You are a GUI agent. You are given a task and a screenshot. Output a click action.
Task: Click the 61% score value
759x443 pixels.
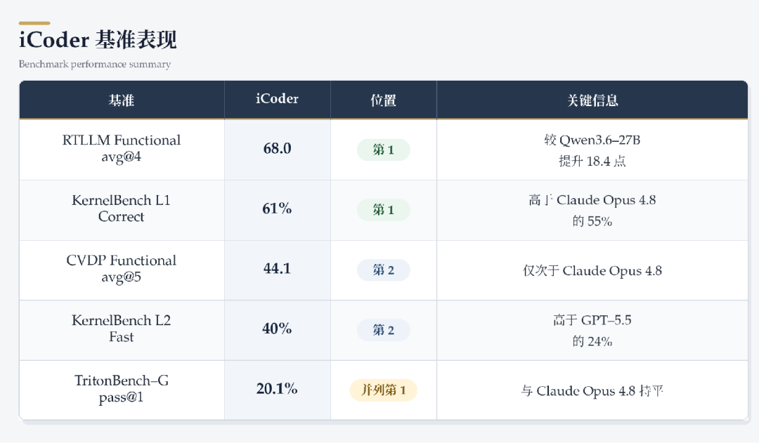277,209
